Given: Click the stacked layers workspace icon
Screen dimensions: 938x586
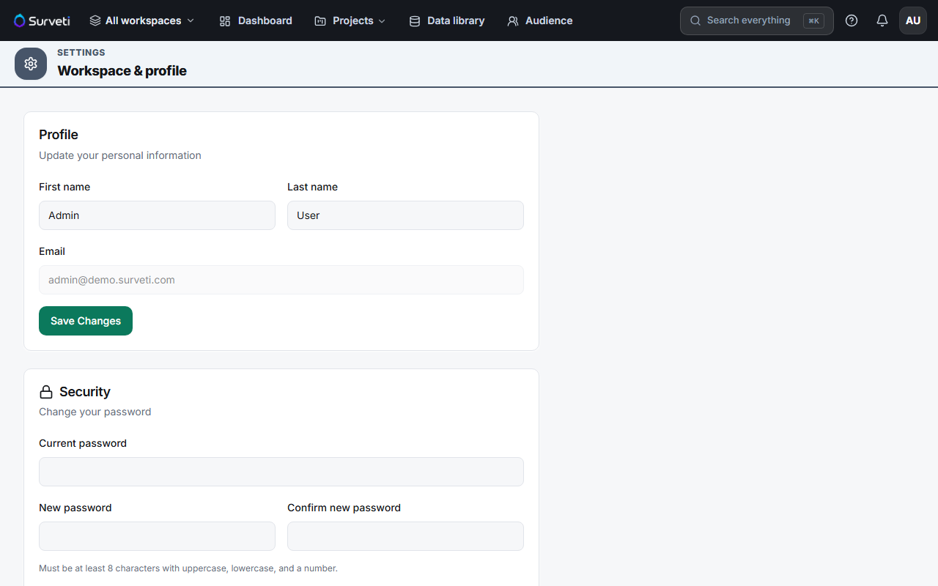Looking at the screenshot, I should click(x=95, y=21).
